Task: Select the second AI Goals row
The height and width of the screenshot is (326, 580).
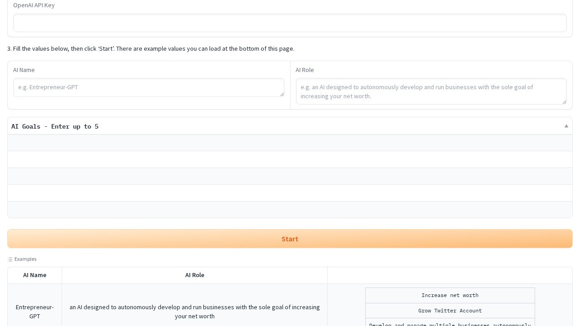Action: pyautogui.click(x=290, y=159)
